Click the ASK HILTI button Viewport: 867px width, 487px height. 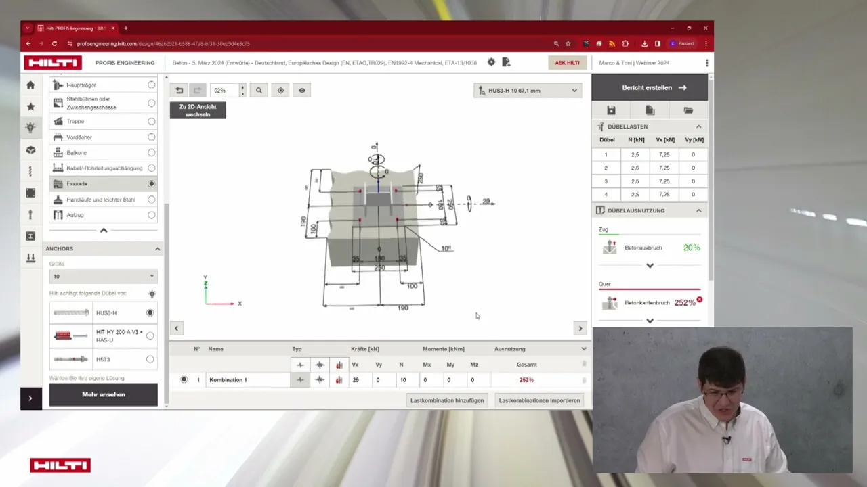click(x=567, y=63)
